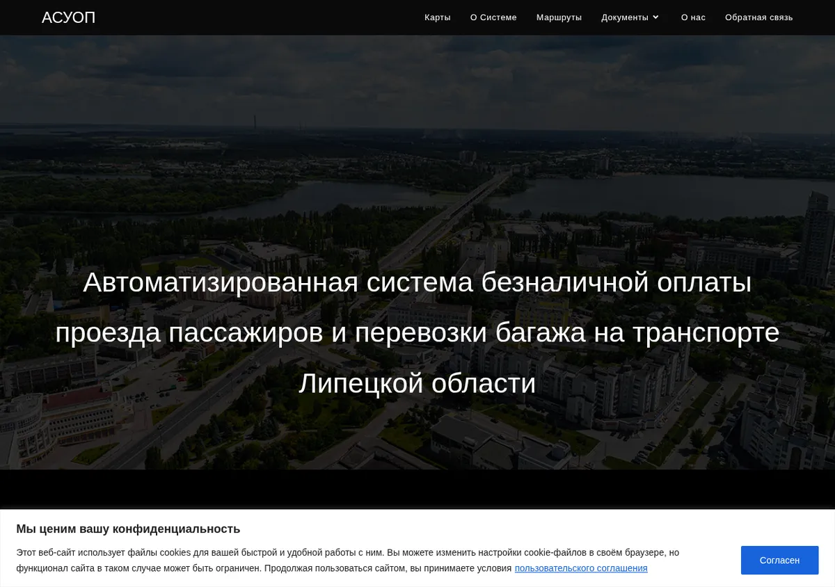This screenshot has width=835, height=587.
Task: Click the АСУОП site logo
Action: [68, 17]
